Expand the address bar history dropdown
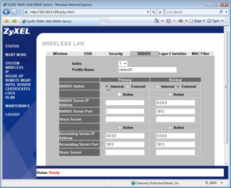The height and width of the screenshot is (188, 231). click(148, 12)
